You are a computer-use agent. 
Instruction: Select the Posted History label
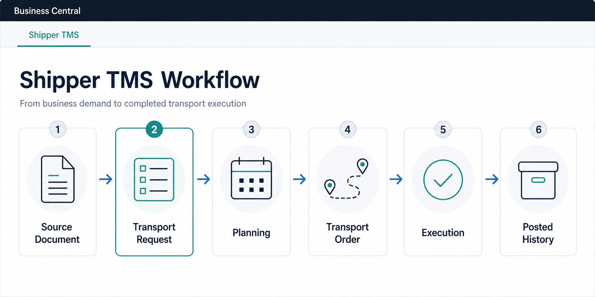[538, 233]
